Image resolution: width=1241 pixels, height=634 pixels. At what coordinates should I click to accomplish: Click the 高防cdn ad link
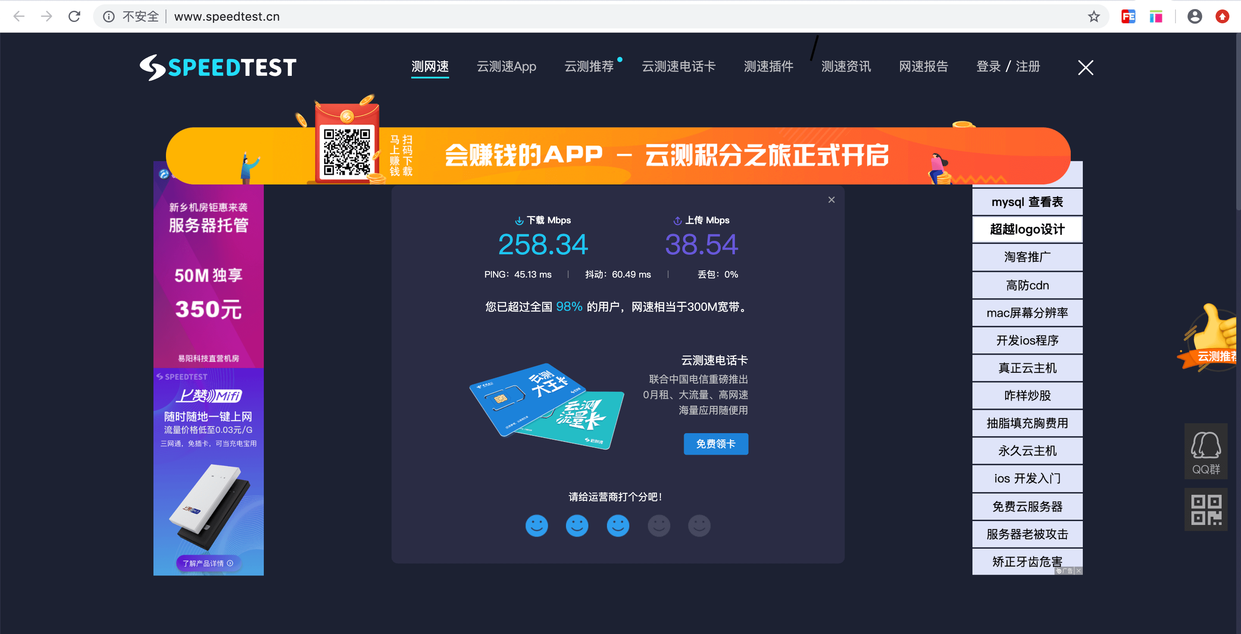click(x=1027, y=285)
